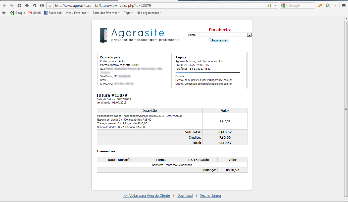
Task: Click the Tráfego mensal line item
Action: [x=122, y=123]
